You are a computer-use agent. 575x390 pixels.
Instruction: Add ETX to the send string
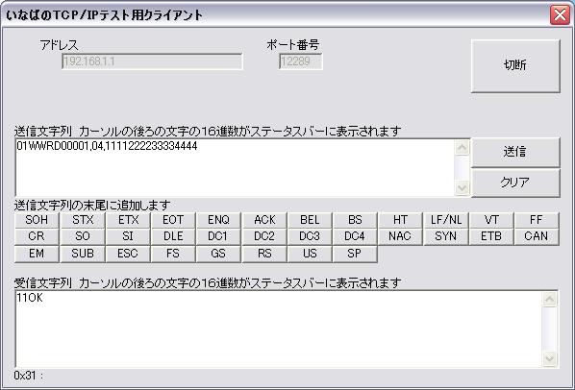point(128,220)
